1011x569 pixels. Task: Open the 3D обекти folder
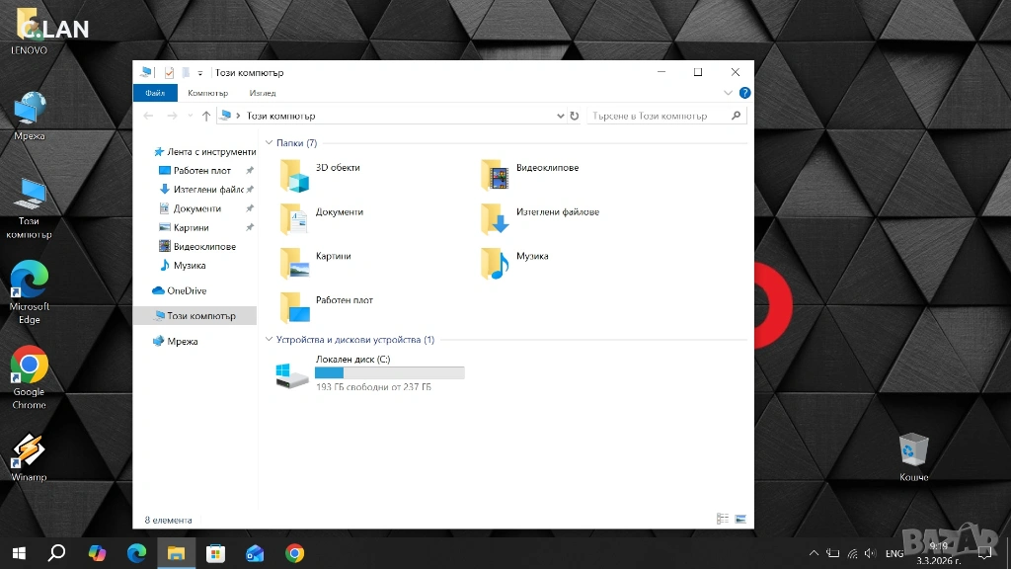(294, 176)
